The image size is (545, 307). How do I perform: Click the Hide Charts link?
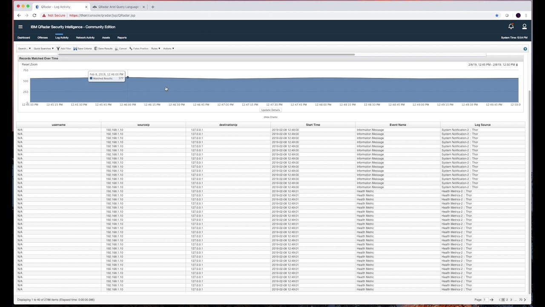(x=270, y=117)
